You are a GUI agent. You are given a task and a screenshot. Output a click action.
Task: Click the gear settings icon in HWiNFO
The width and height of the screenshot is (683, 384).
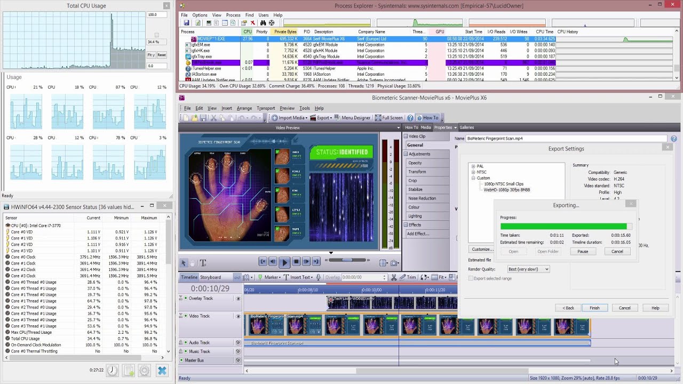(144, 370)
